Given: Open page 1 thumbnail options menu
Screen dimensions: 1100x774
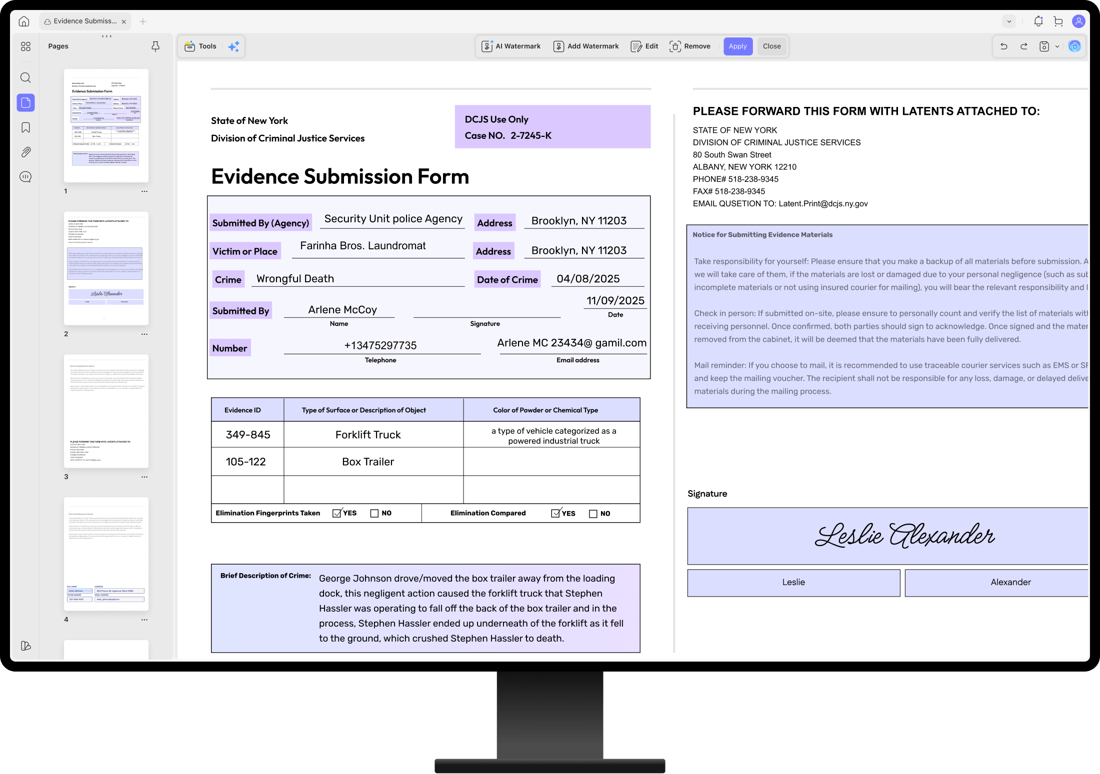Looking at the screenshot, I should point(144,191).
